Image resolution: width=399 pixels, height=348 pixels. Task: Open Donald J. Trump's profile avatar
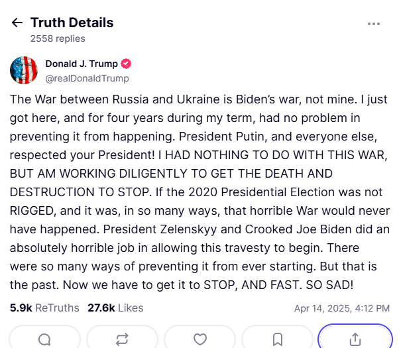click(x=24, y=70)
